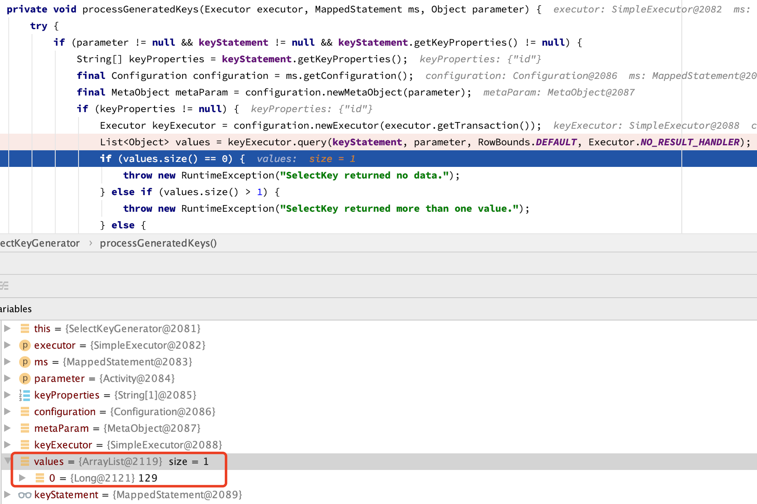Click the configuration object icon
Image resolution: width=757 pixels, height=504 pixels.
pos(25,411)
